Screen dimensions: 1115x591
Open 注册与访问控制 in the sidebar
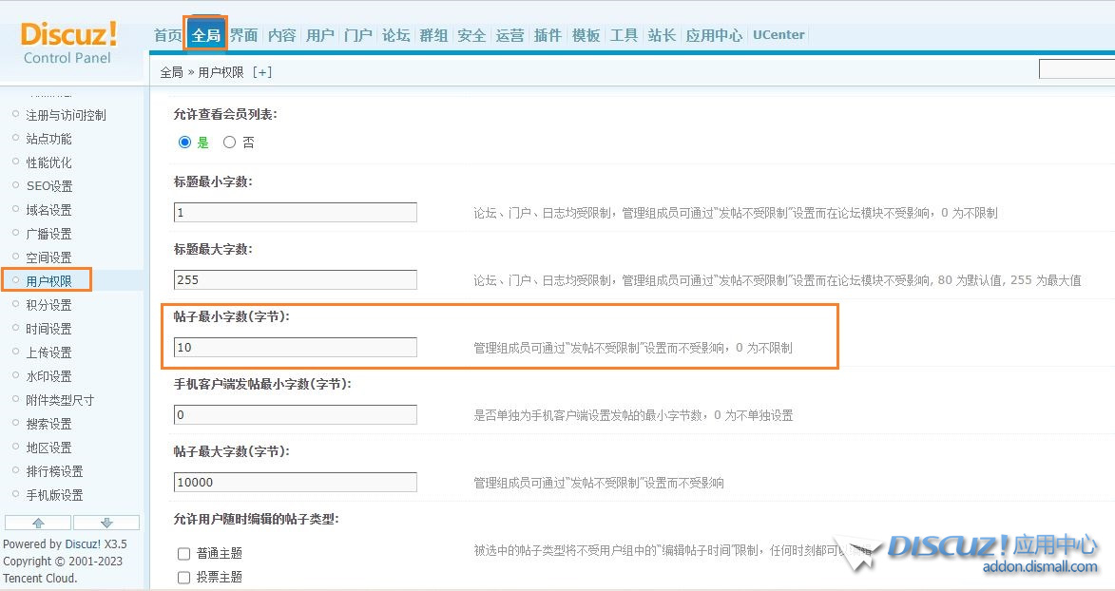66,115
